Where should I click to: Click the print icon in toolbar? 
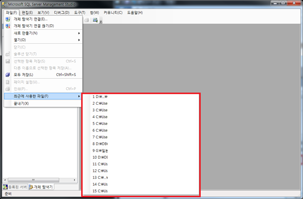(x=87, y=20)
